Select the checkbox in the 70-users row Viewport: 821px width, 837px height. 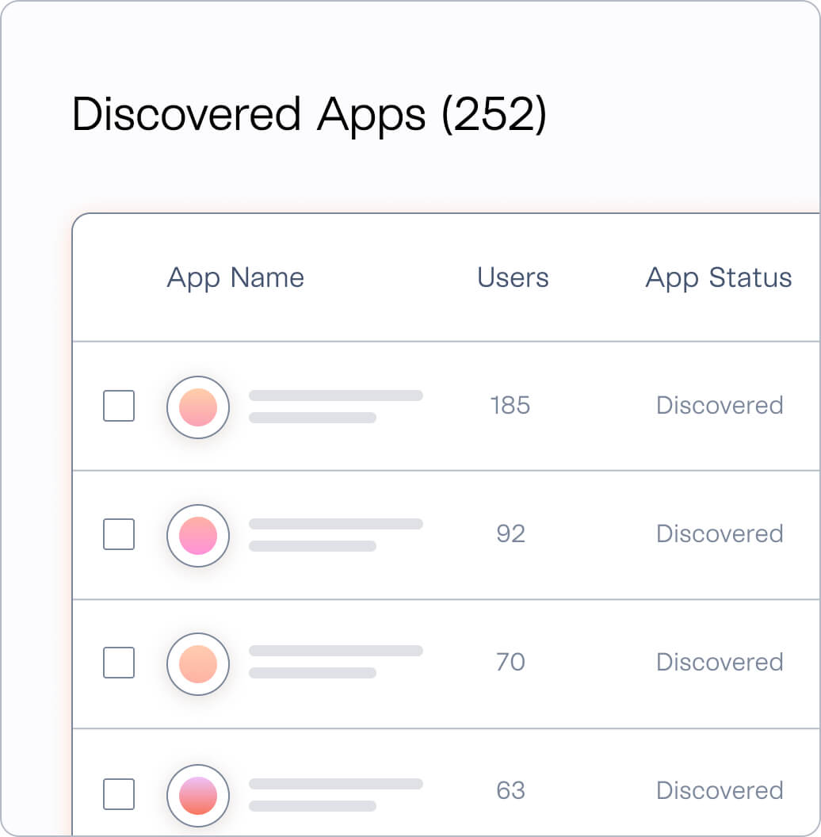119,663
